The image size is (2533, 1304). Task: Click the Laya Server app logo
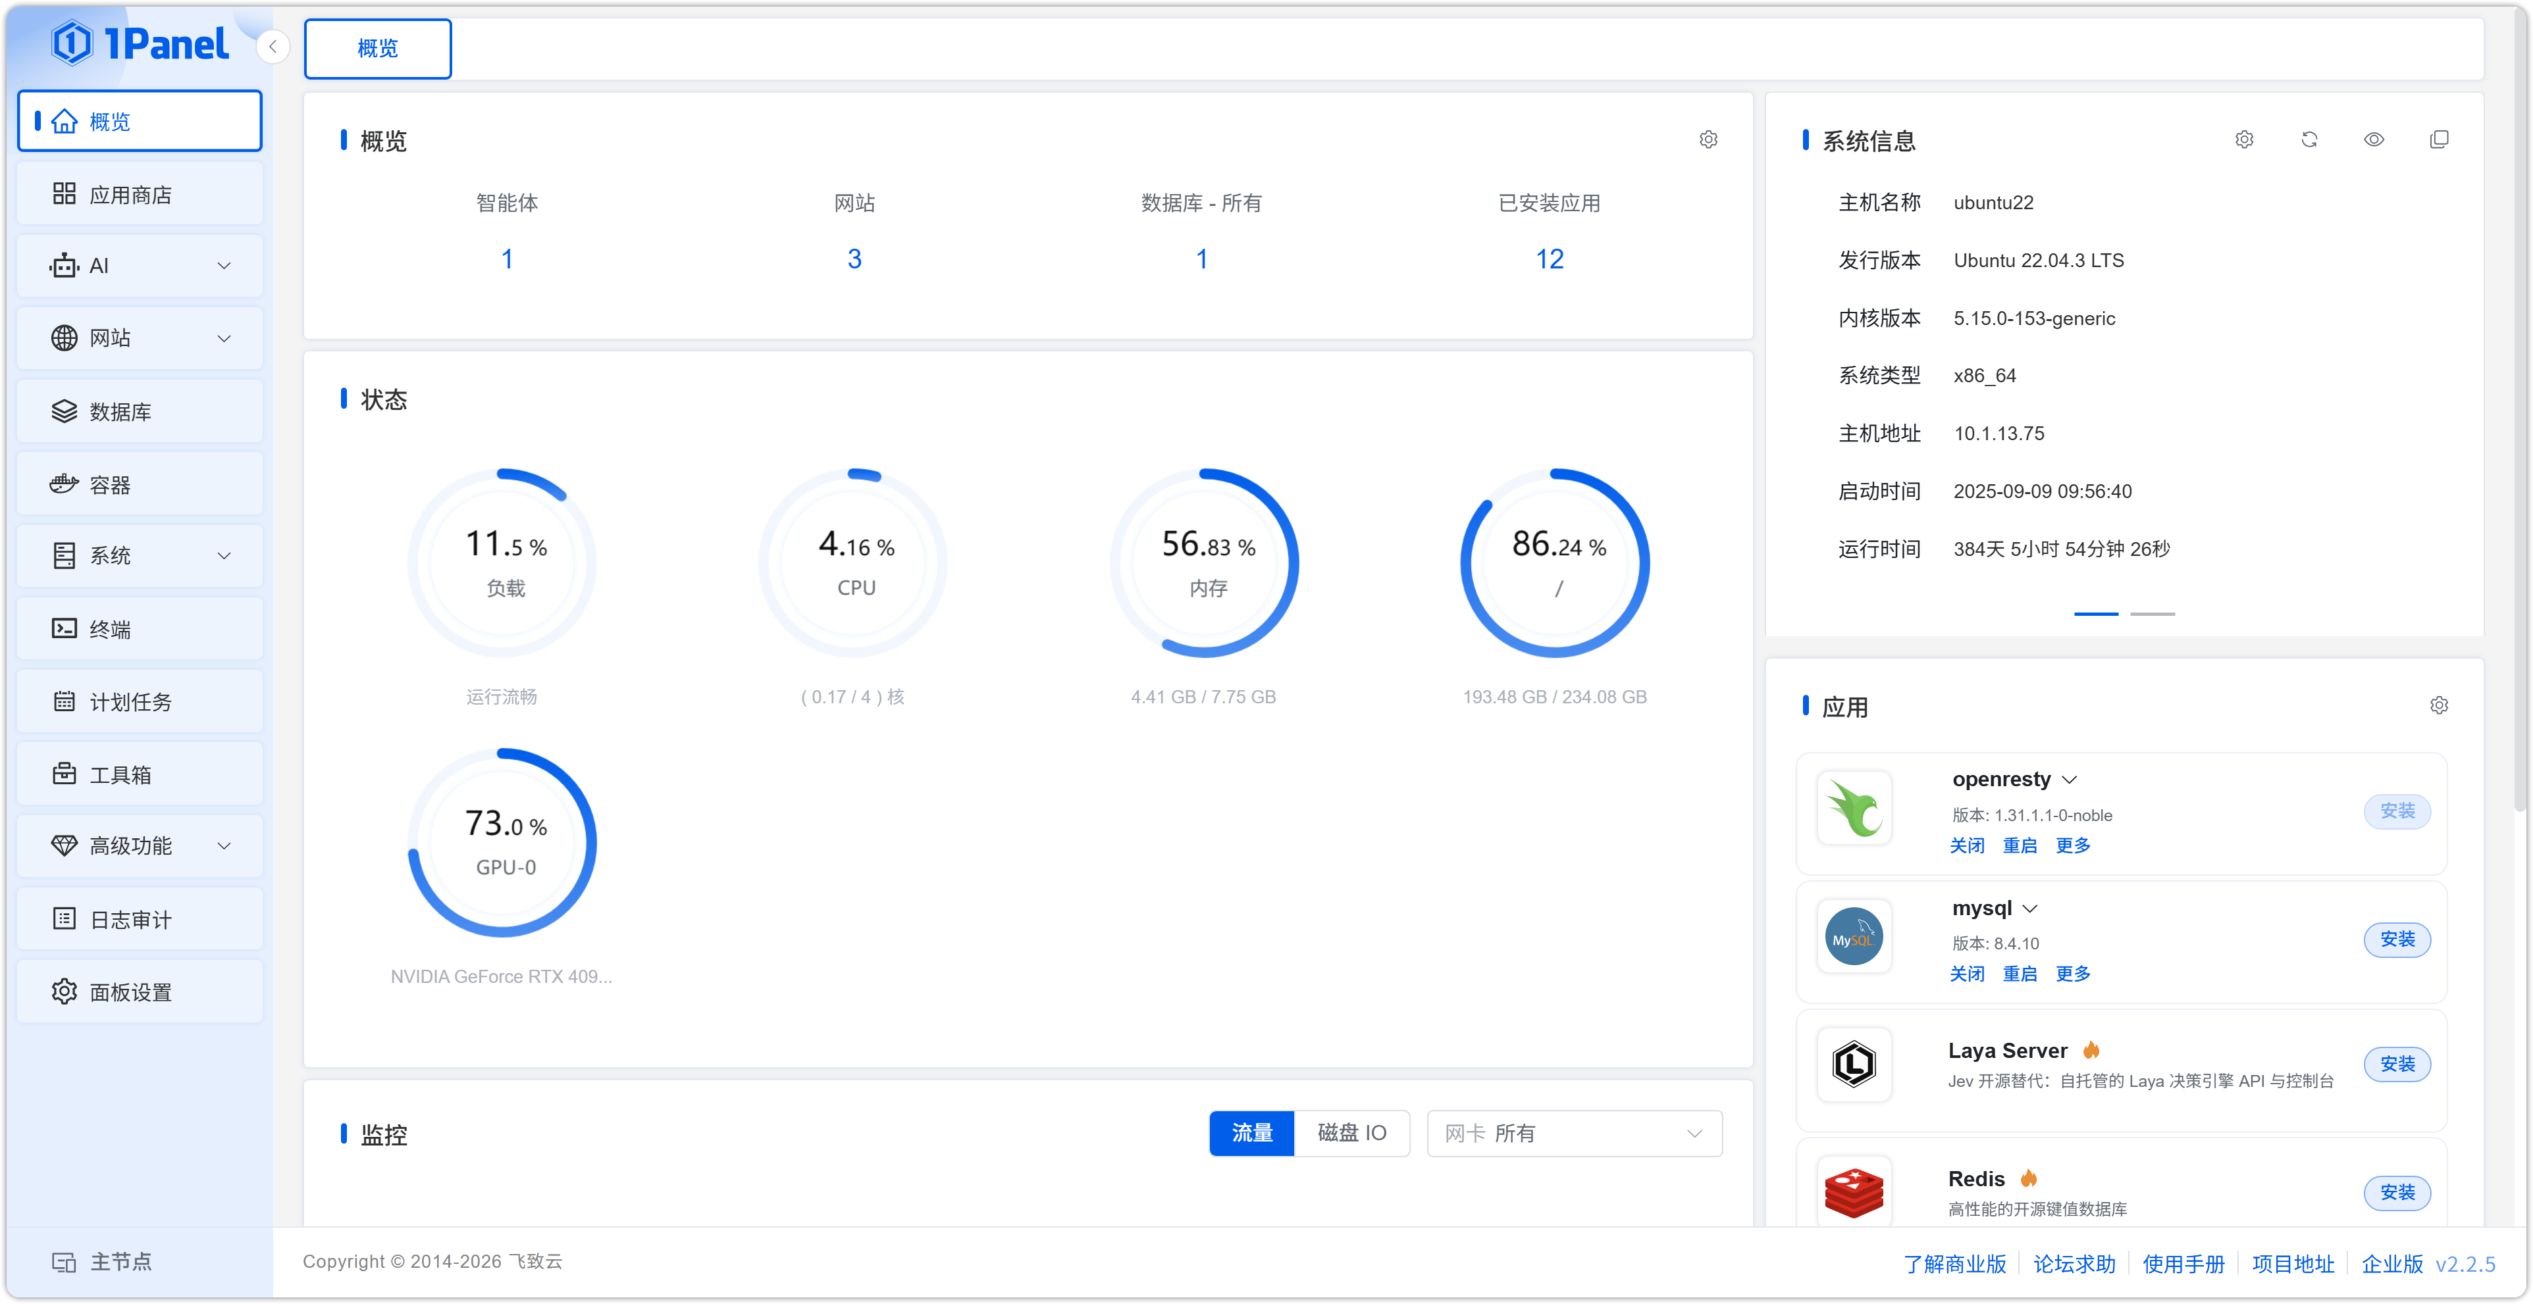[x=1854, y=1065]
